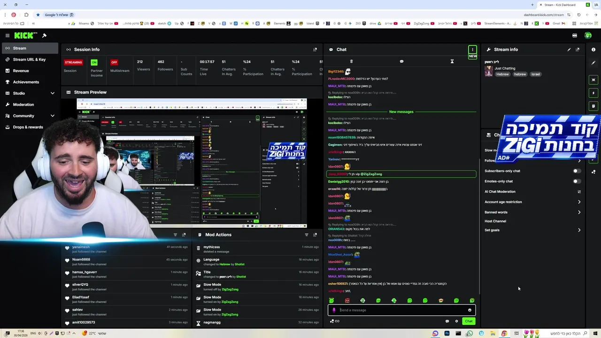Click the points infinity icon below the message box
Viewport: 601px width, 338px height.
point(335,321)
